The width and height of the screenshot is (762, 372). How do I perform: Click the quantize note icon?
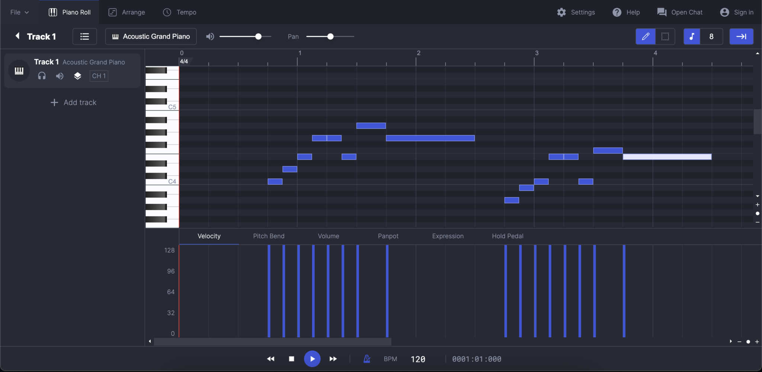click(692, 36)
